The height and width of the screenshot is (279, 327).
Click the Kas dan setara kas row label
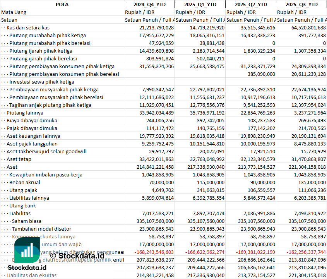point(28,27)
